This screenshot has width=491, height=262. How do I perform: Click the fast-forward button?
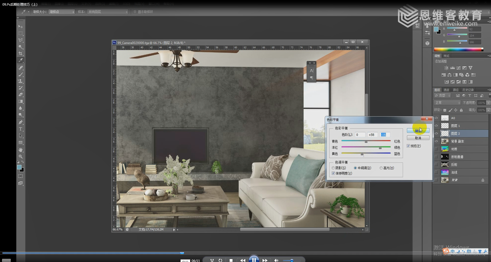point(265,260)
